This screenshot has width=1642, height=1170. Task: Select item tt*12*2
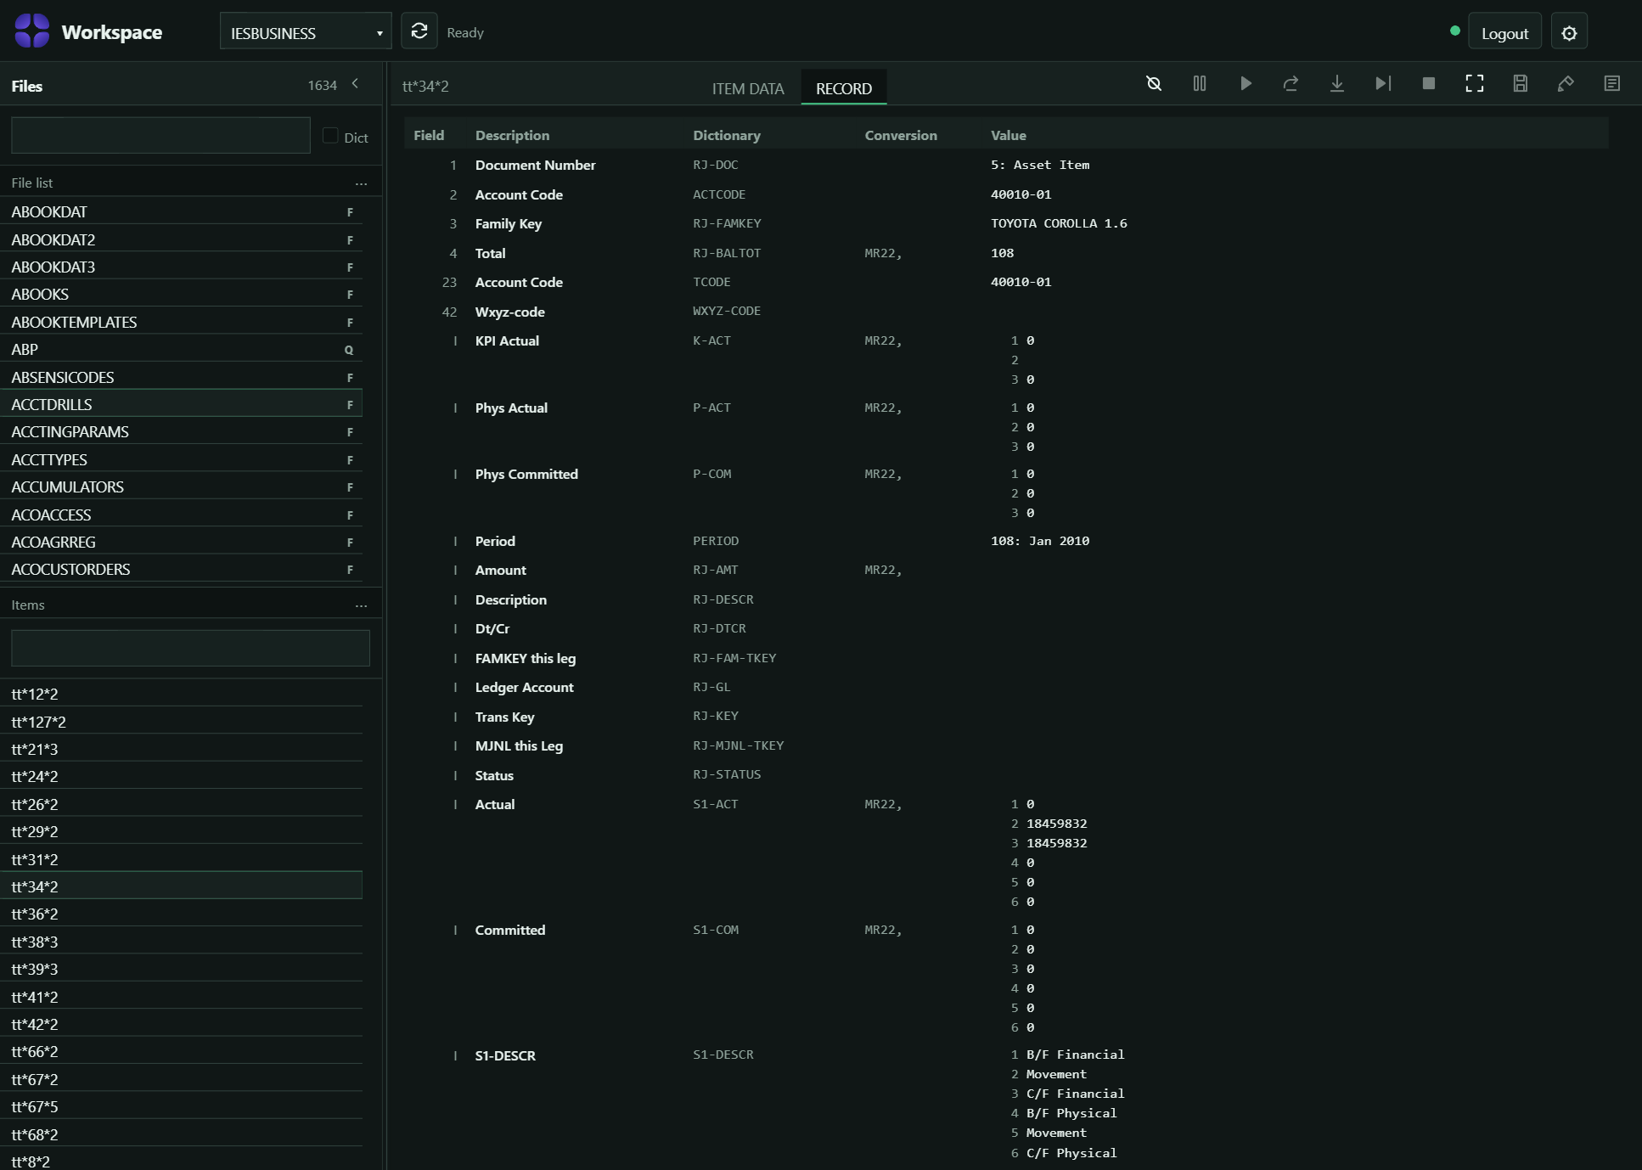click(182, 694)
